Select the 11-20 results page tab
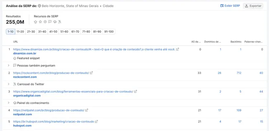 tap(20, 32)
